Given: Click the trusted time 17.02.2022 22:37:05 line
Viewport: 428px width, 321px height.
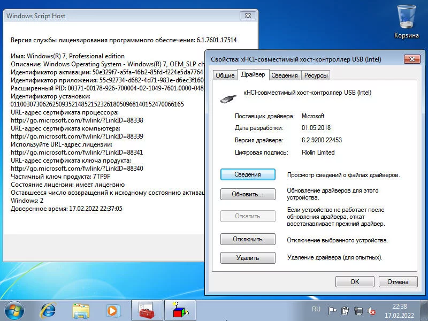Looking at the screenshot, I should pyautogui.click(x=66, y=209).
